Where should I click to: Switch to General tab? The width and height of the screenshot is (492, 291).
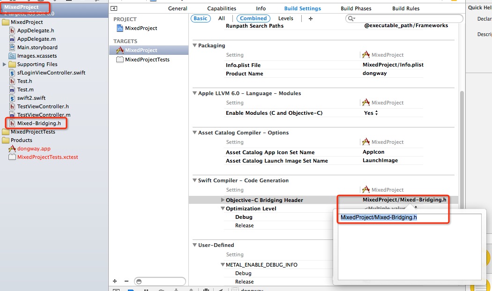click(178, 8)
